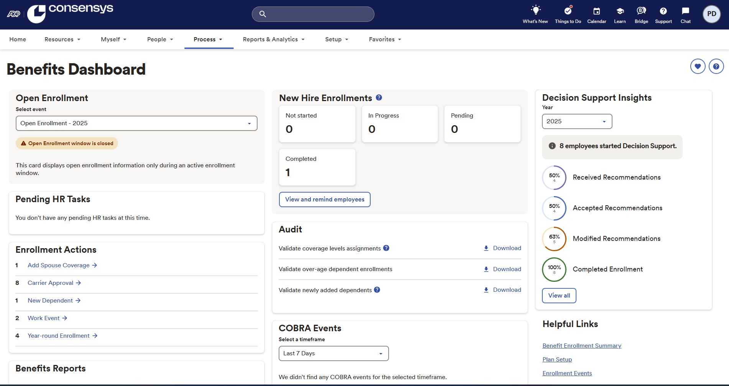Expand the COBRA timeframe dropdown
Viewport: 729px width, 386px height.
coord(333,353)
